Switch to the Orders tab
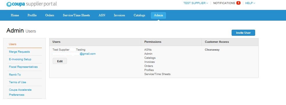Image resolution: width=286 pixels, height=105 pixels. (50, 15)
